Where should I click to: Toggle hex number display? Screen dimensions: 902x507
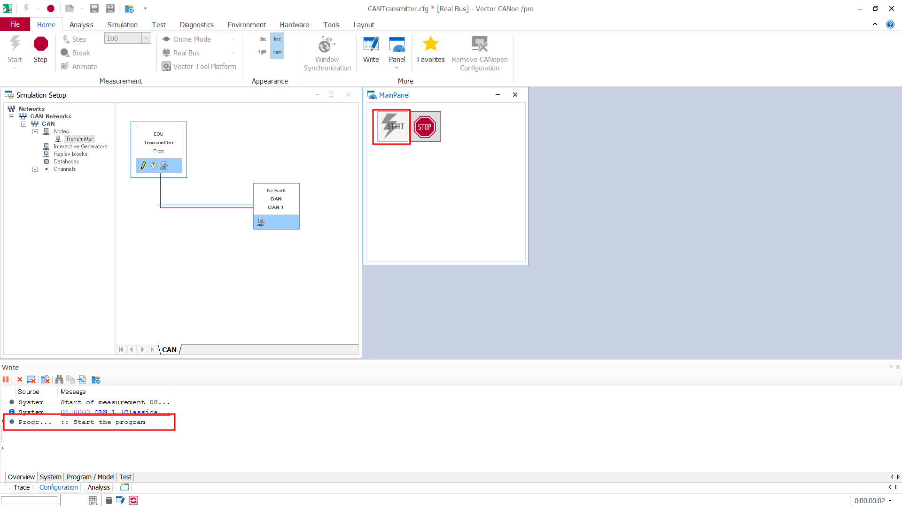click(277, 39)
